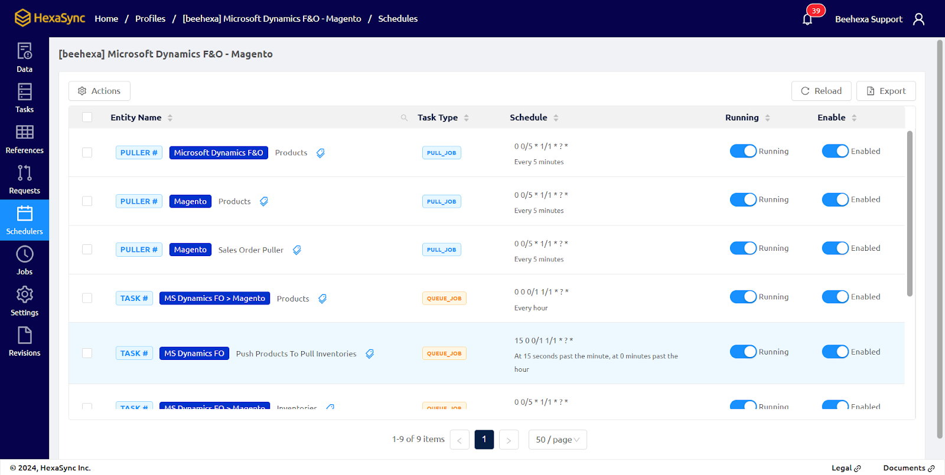945x475 pixels.
Task: Check the Push Products To Pull Inventories checkbox
Action: pos(87,353)
